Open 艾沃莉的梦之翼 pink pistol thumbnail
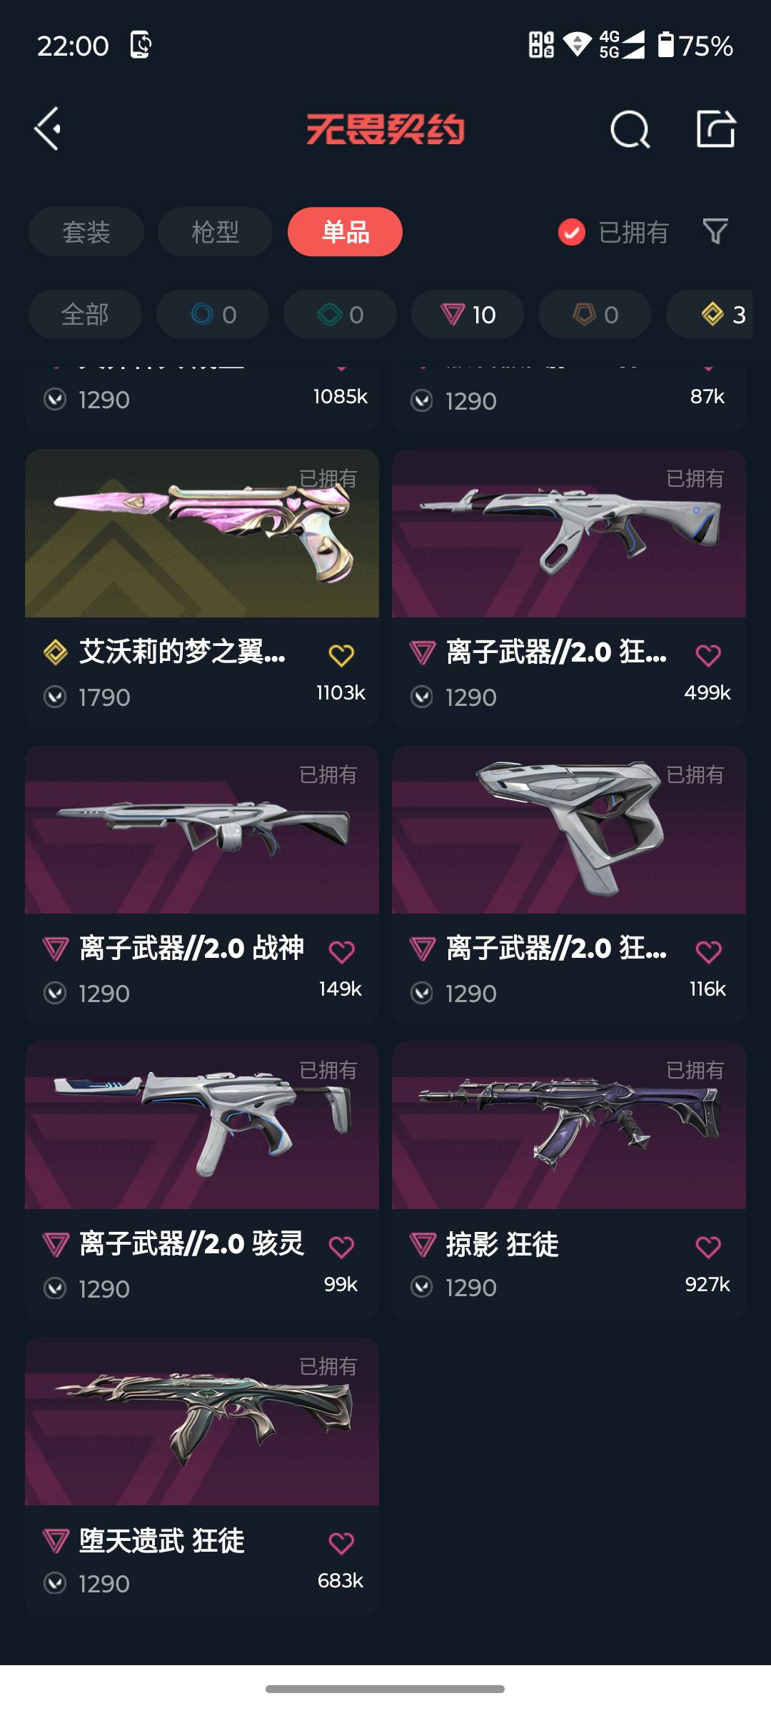771x1713 pixels. click(x=202, y=533)
